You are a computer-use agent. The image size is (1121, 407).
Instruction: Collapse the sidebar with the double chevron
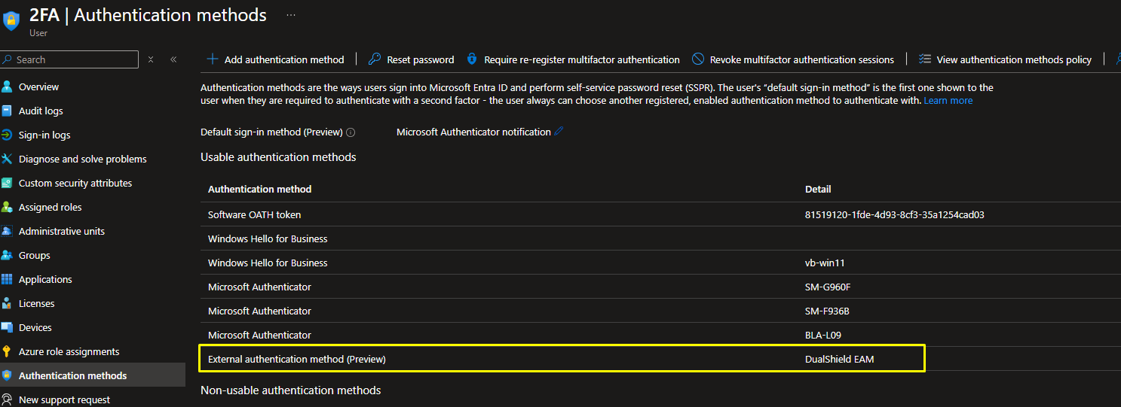(173, 59)
